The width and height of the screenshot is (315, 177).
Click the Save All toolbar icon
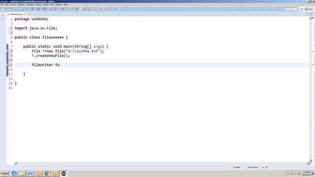pos(19,9)
